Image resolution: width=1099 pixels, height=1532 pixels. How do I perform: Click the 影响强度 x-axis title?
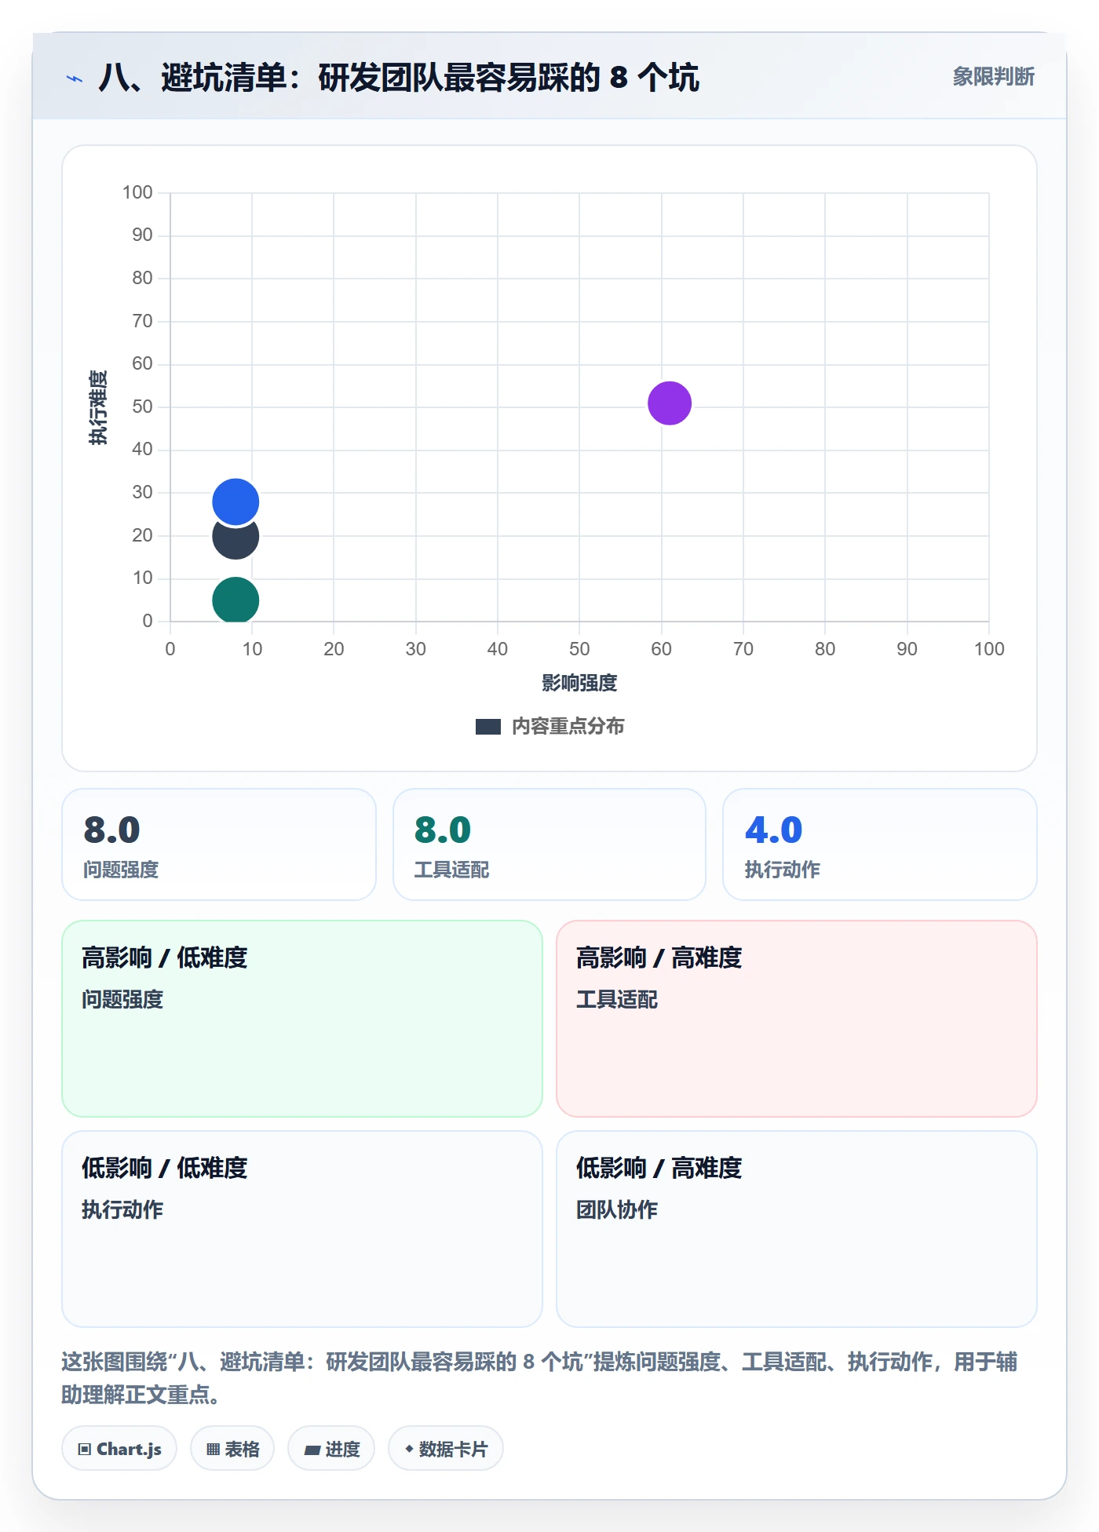tap(579, 684)
